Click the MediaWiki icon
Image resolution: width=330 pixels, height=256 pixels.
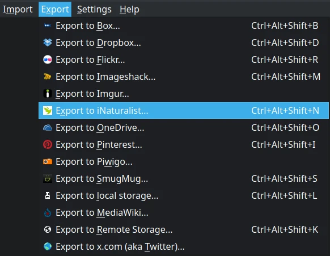pyautogui.click(x=48, y=212)
